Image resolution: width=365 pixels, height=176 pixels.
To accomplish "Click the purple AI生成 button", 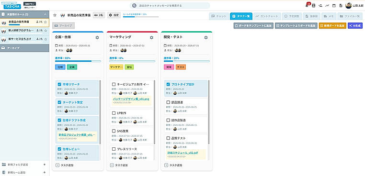I will [x=355, y=25].
